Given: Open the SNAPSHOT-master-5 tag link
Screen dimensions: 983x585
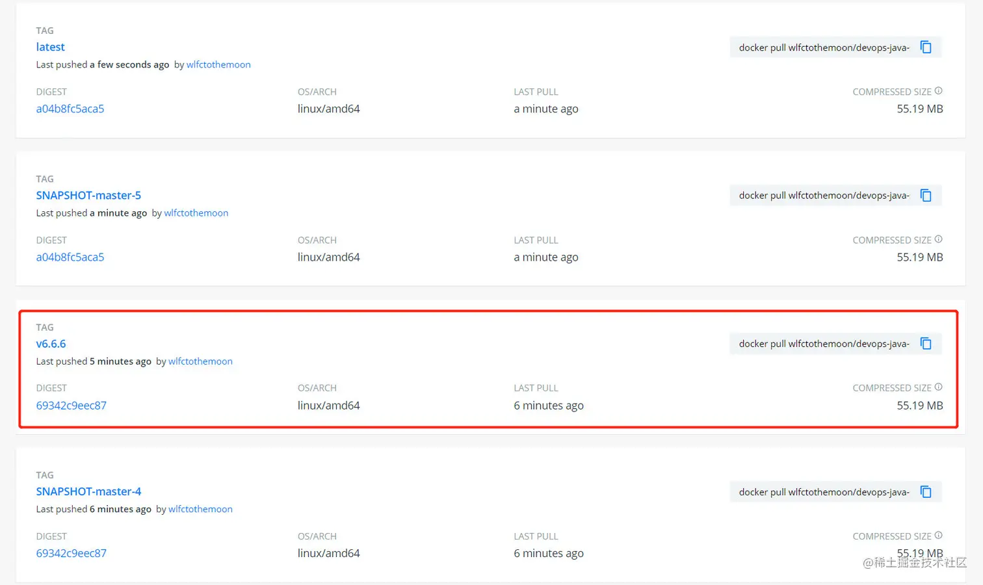Looking at the screenshot, I should [88, 195].
